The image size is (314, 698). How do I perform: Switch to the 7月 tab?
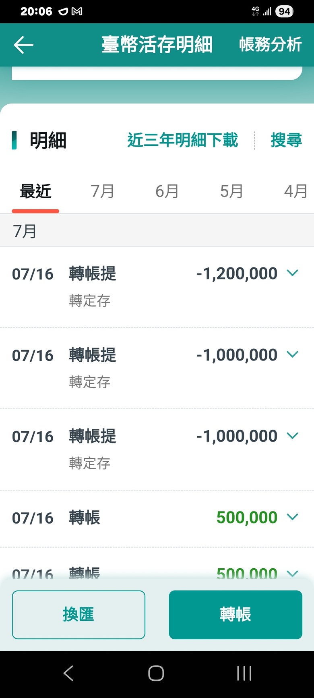(x=102, y=191)
